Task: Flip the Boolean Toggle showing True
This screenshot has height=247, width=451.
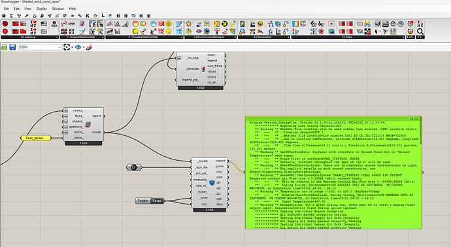Action: click(157, 201)
